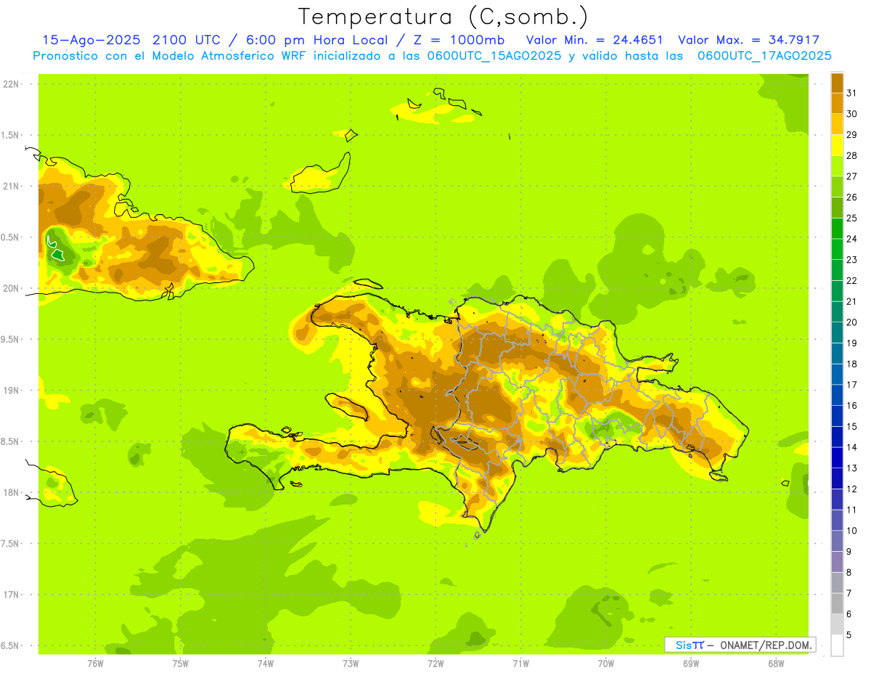The image size is (871, 673).
Task: Pick the lime swatch between legend 27 and 28
Action: 837,166
